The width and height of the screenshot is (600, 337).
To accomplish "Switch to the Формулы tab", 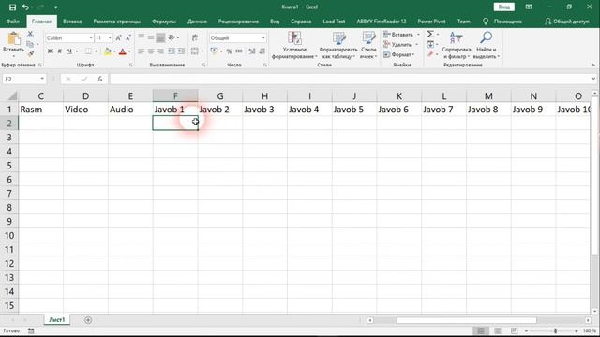I will point(164,22).
